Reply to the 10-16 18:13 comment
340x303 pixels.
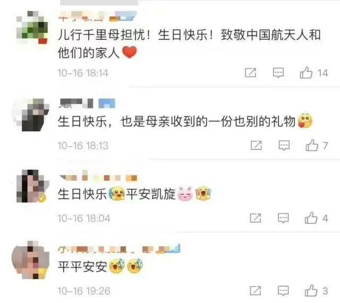(284, 146)
